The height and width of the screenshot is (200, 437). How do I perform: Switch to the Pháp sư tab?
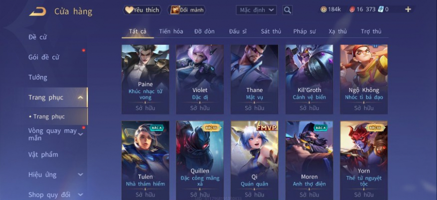[x=304, y=31]
